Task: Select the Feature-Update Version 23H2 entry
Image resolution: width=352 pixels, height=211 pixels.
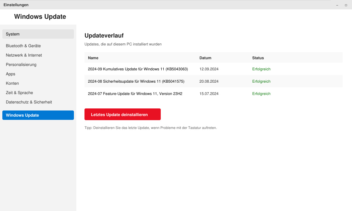Action: [x=214, y=93]
